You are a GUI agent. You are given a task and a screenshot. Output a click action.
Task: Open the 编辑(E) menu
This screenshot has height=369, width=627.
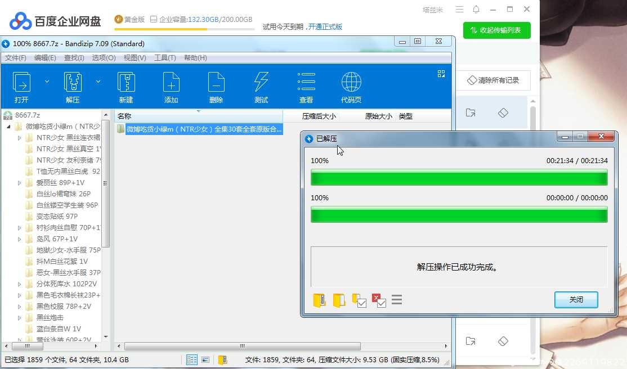pos(45,57)
